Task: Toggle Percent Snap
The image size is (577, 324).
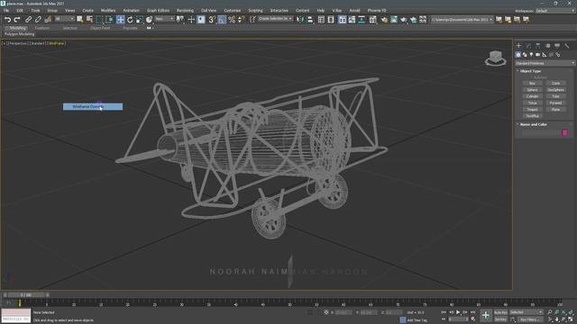Action: click(232, 20)
